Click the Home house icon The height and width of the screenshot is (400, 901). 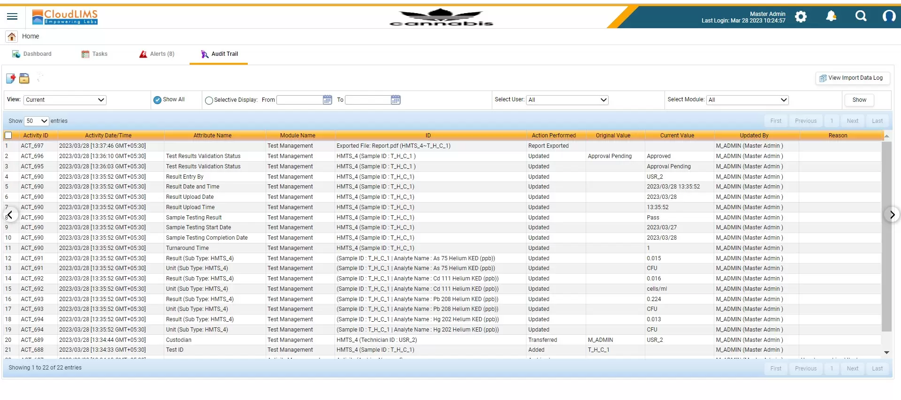[12, 37]
